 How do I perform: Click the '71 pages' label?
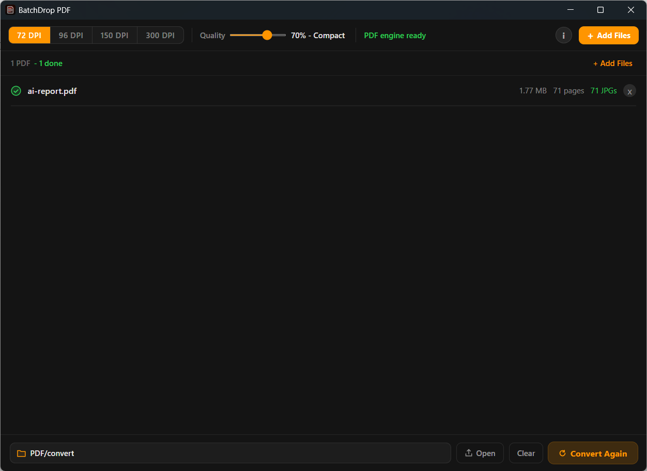[x=568, y=91]
